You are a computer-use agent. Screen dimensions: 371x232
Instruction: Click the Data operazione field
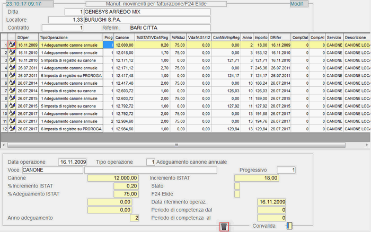pos(73,162)
